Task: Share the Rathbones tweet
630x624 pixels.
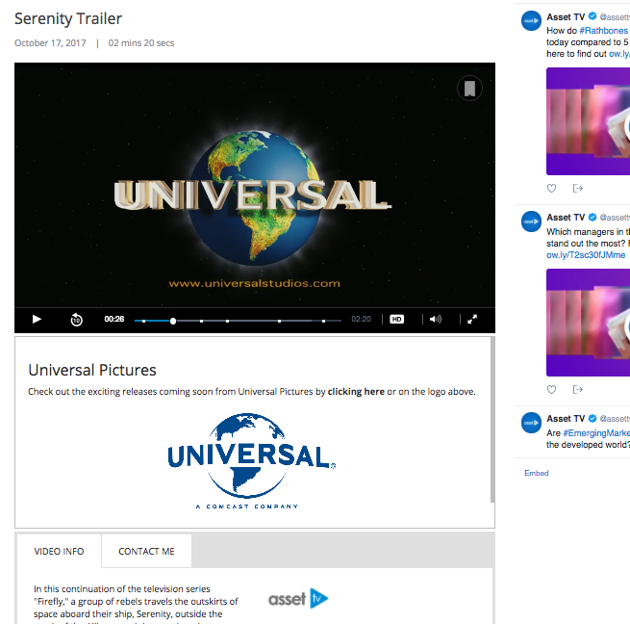Action: [x=577, y=188]
